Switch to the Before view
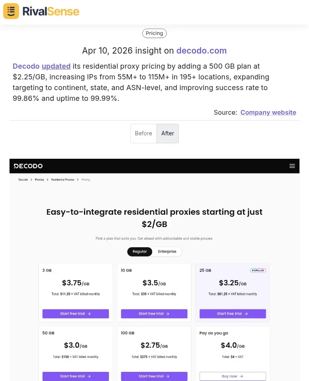The width and height of the screenshot is (309, 381). pos(143,133)
